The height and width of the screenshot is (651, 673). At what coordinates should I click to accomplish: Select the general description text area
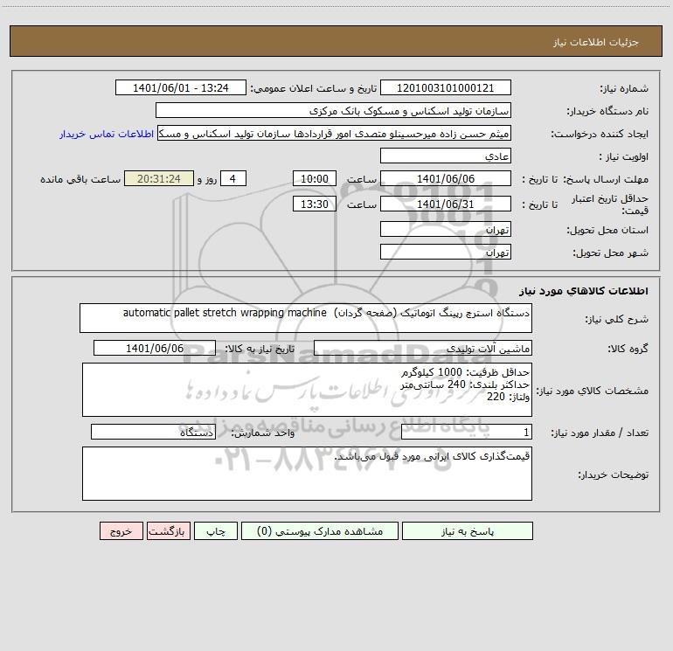tap(306, 318)
